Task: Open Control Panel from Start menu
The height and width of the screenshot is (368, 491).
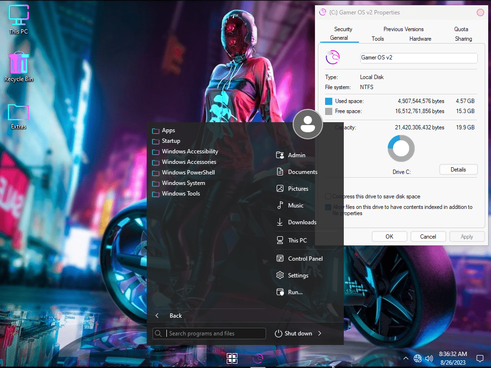Action: pos(299,258)
